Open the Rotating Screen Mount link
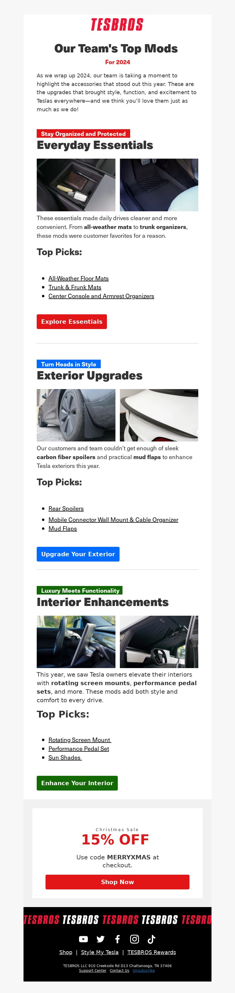 tap(80, 740)
